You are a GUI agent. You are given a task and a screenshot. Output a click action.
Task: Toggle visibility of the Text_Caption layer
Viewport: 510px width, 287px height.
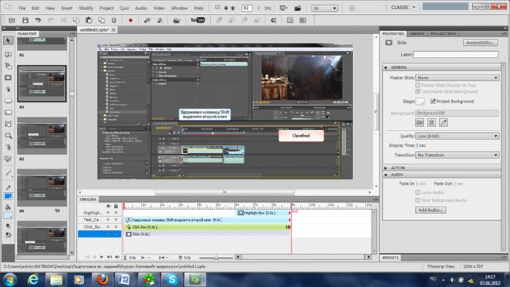pyautogui.click(x=108, y=220)
